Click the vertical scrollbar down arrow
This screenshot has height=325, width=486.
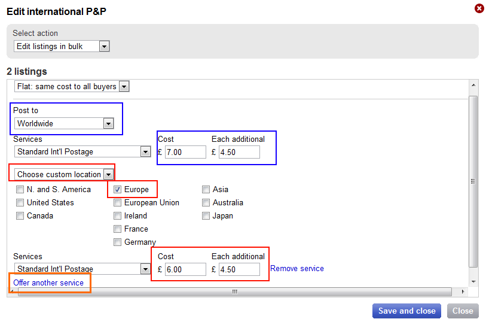click(474, 281)
